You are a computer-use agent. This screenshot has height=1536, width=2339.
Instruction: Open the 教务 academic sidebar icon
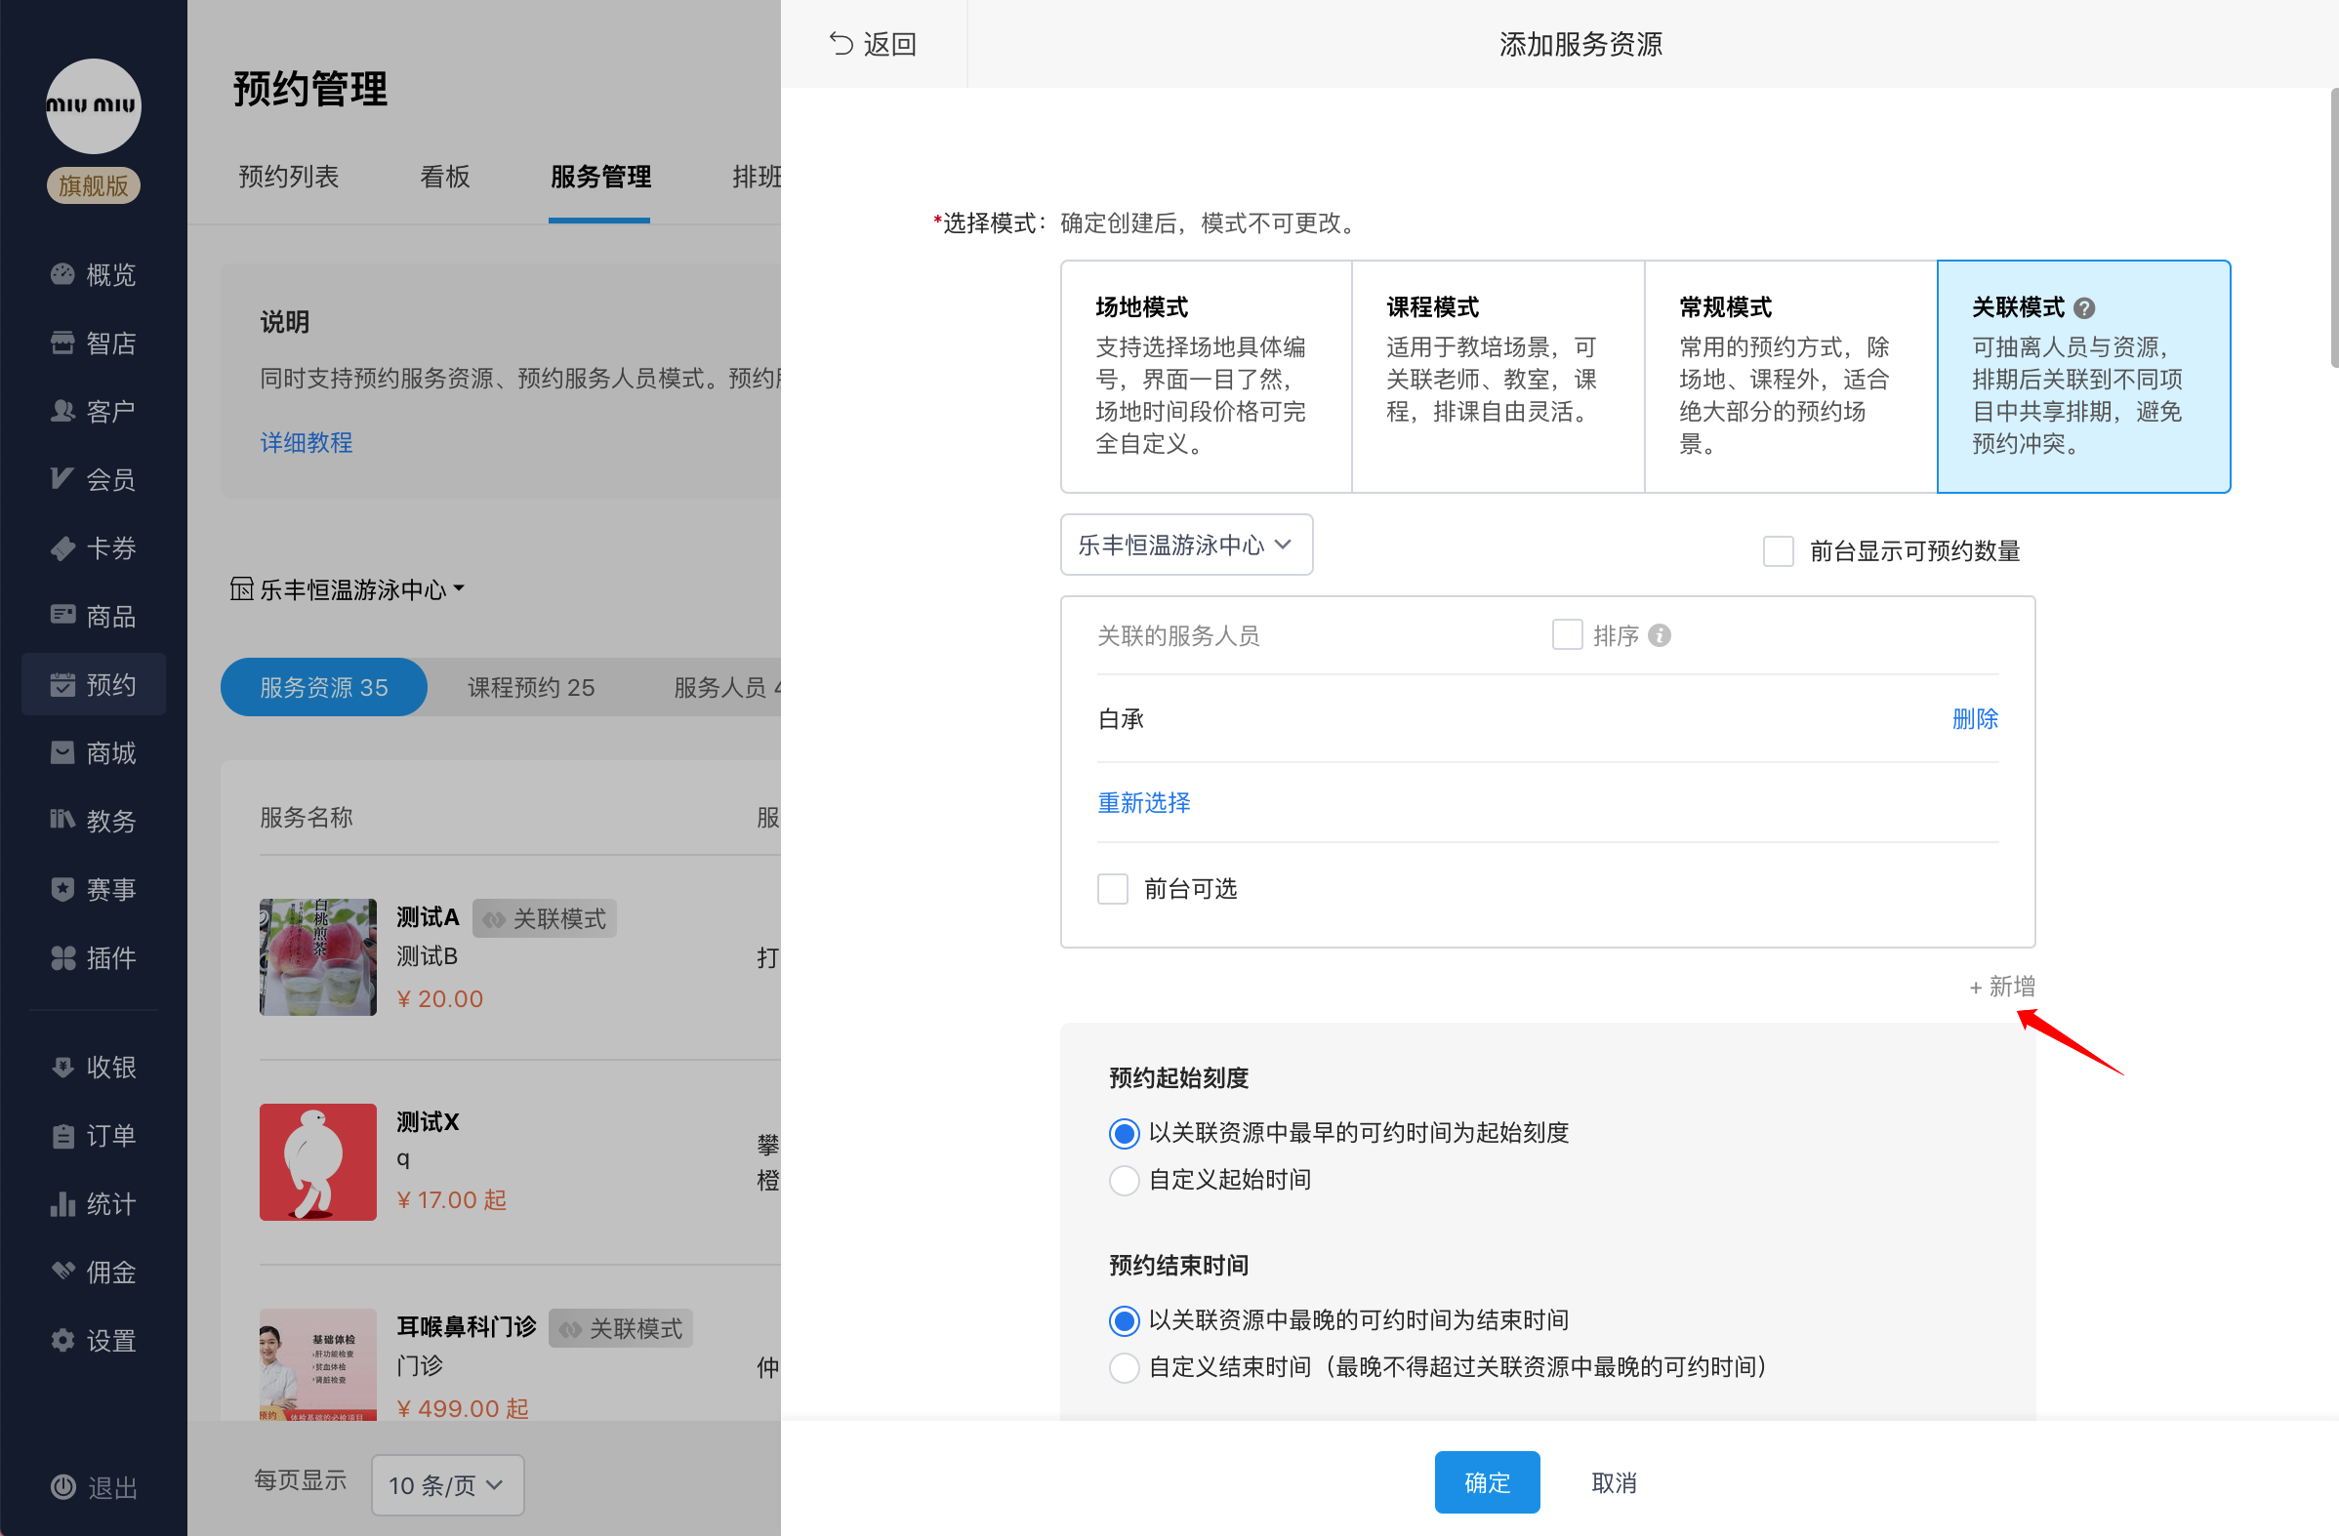coord(62,821)
